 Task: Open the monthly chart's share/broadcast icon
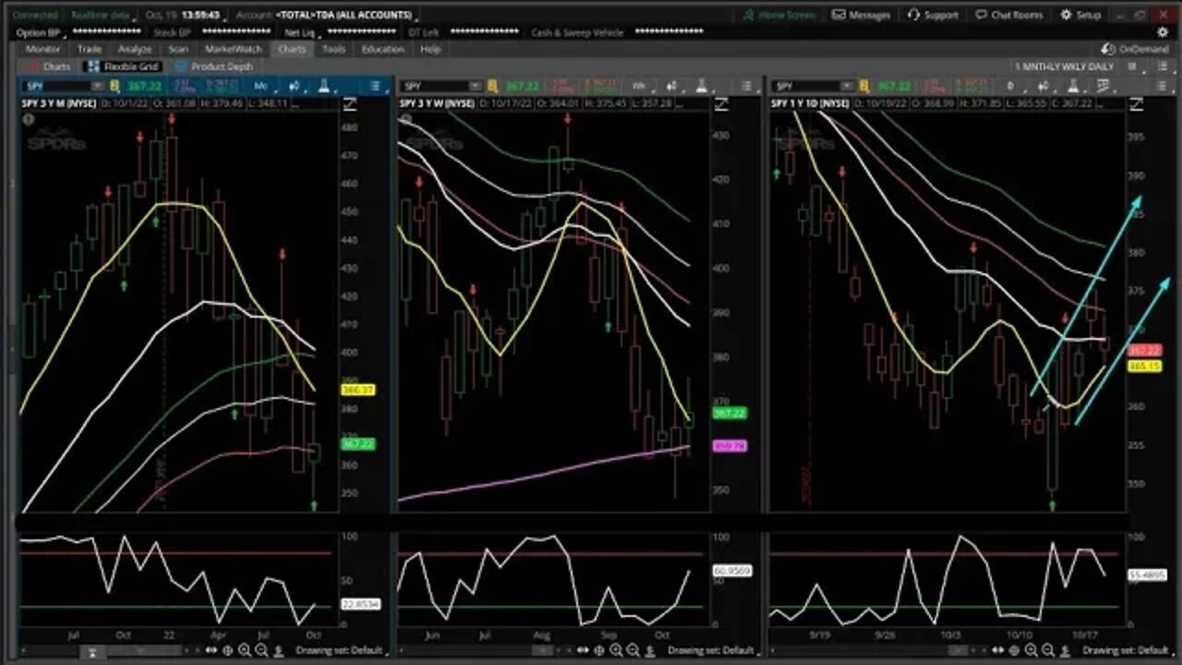click(295, 86)
